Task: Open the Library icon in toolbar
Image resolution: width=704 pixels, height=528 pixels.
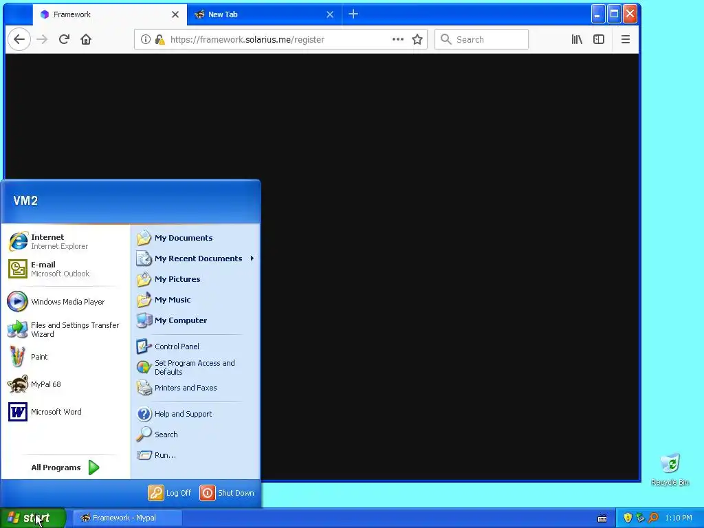Action: click(x=577, y=39)
